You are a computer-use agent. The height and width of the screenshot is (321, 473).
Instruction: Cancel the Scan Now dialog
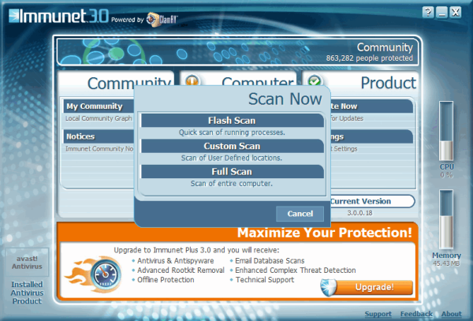tap(300, 214)
